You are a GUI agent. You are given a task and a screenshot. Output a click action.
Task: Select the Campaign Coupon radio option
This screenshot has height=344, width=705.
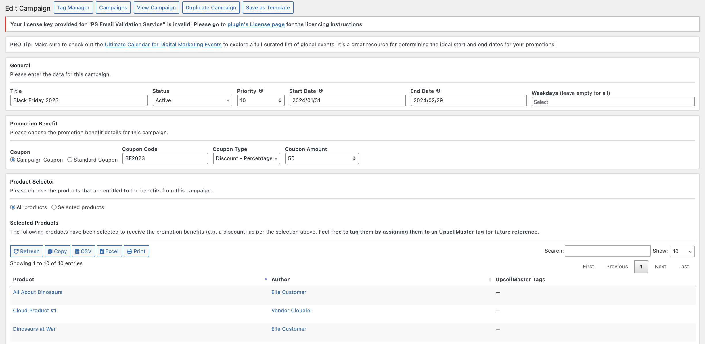(x=13, y=160)
